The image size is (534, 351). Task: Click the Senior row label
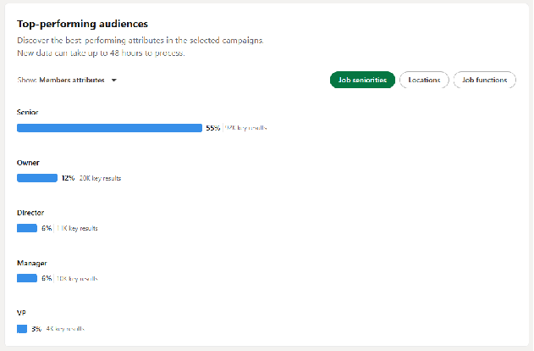point(28,112)
